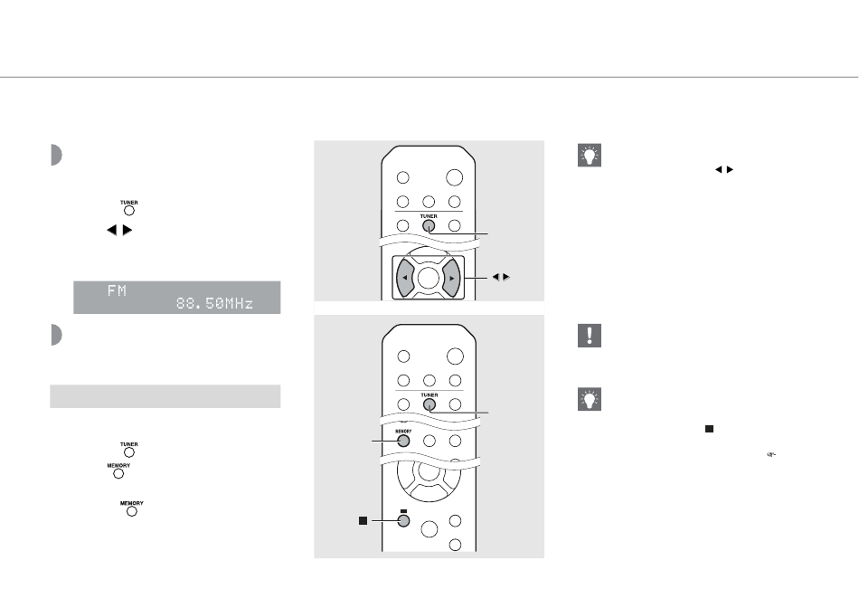Click the TUNER button on the lower remote
859x608 pixels.
(x=429, y=404)
